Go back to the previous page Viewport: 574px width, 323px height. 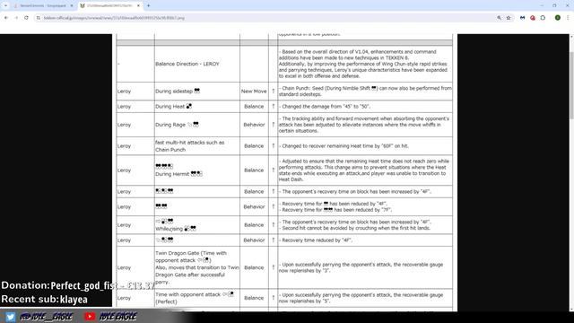point(6,18)
